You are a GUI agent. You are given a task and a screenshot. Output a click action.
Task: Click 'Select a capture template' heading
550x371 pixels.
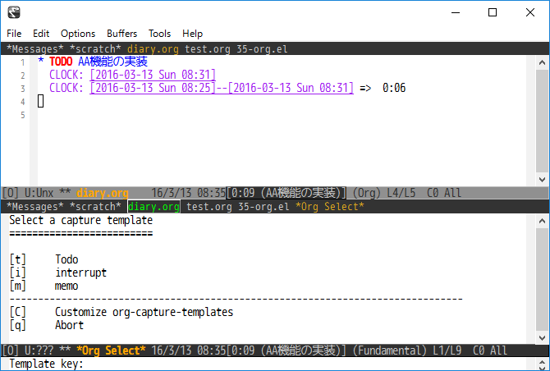click(81, 220)
